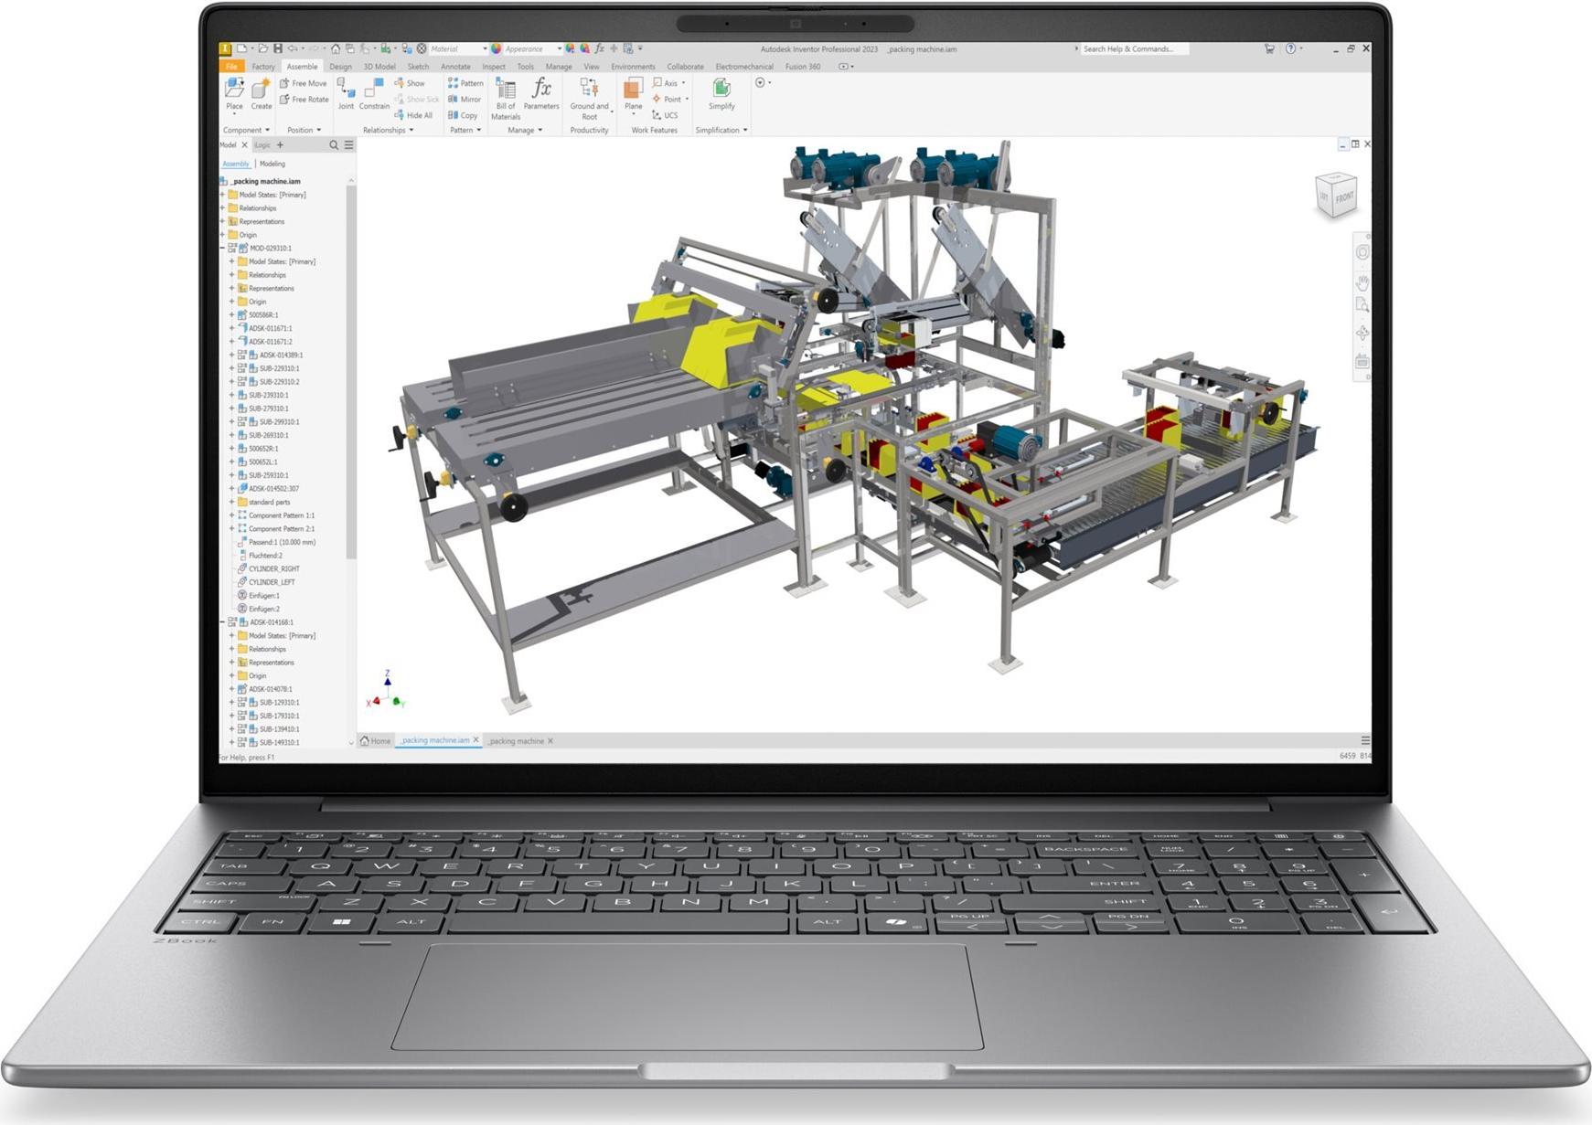Viewport: 1592px width, 1125px height.
Task: Open the Sketch ribbon tab
Action: click(418, 67)
